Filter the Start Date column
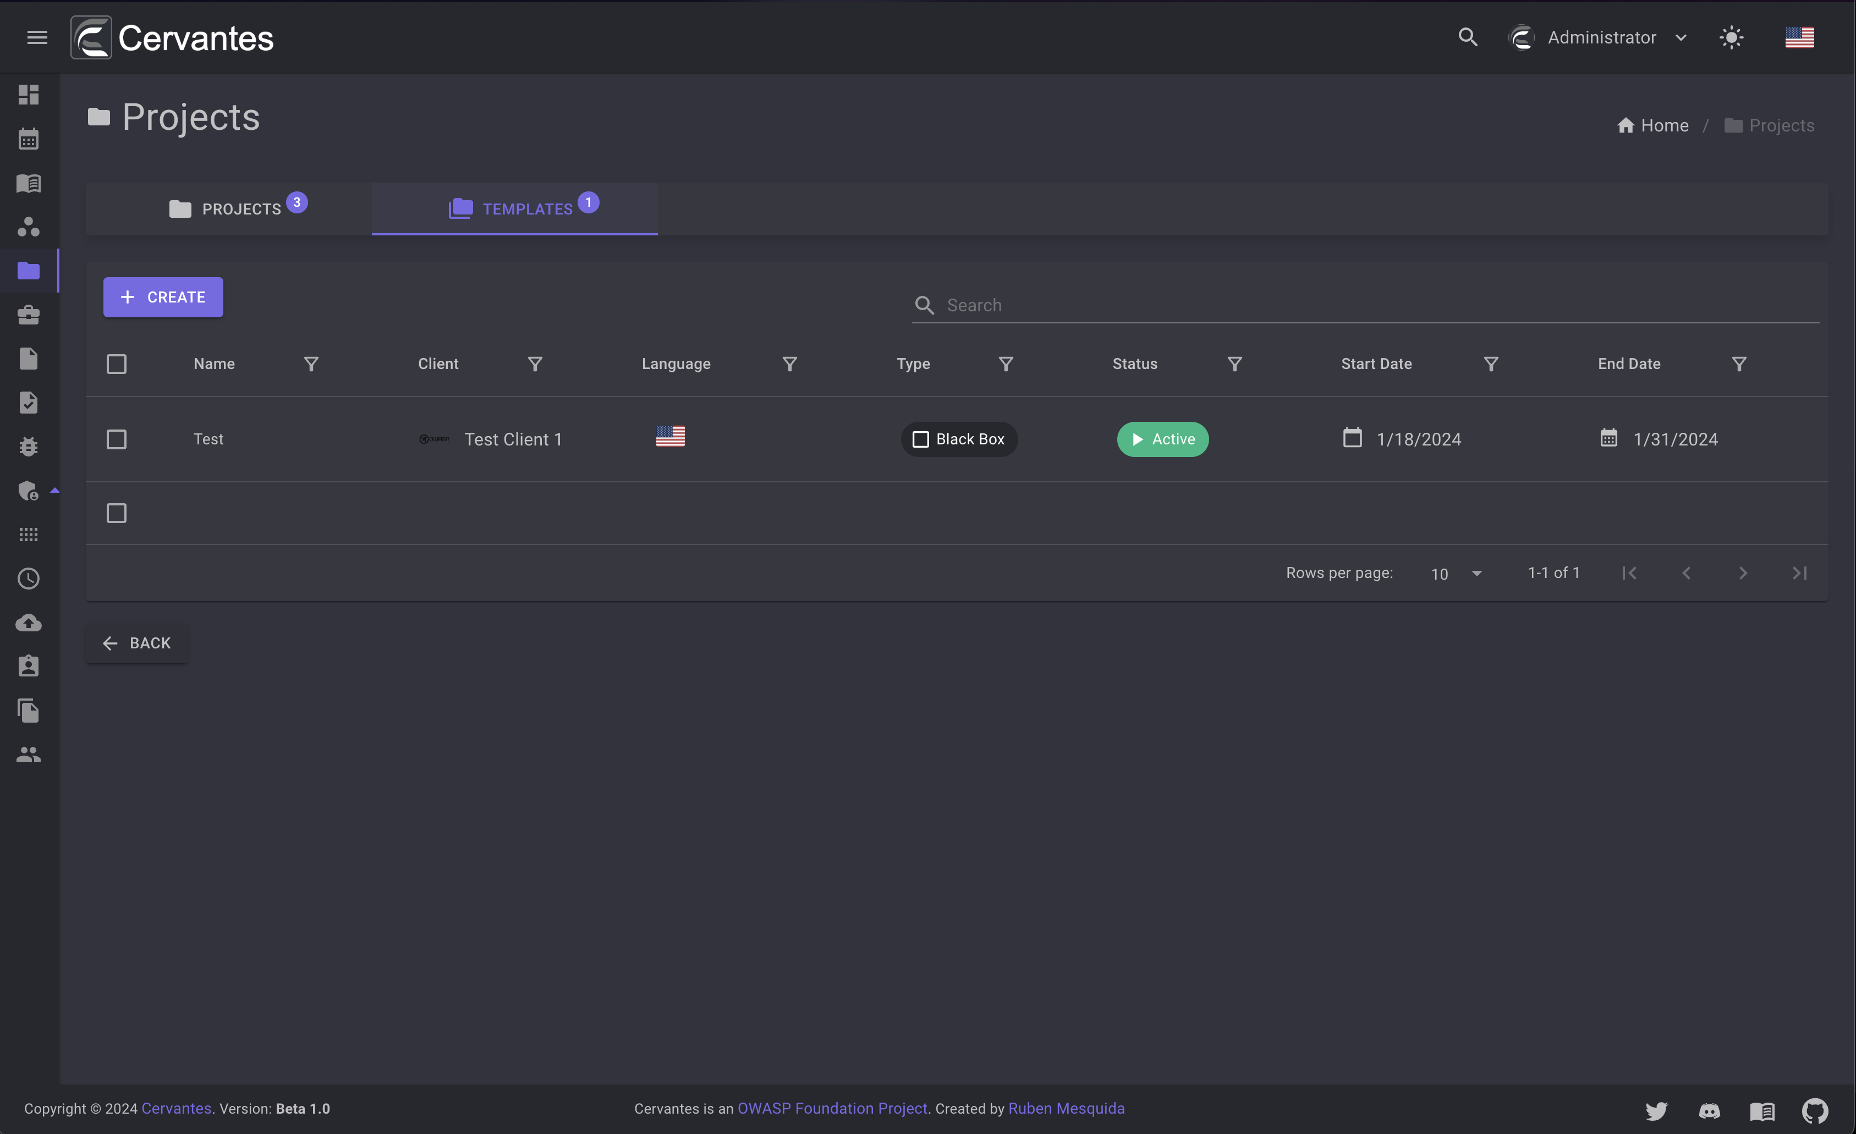 tap(1491, 365)
